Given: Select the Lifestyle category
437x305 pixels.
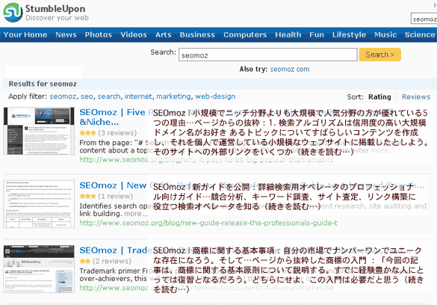Looking at the screenshot, I should (x=349, y=34).
